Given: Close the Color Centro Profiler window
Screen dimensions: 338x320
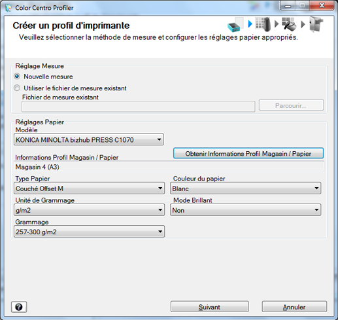Looking at the screenshot, I should (x=322, y=6).
